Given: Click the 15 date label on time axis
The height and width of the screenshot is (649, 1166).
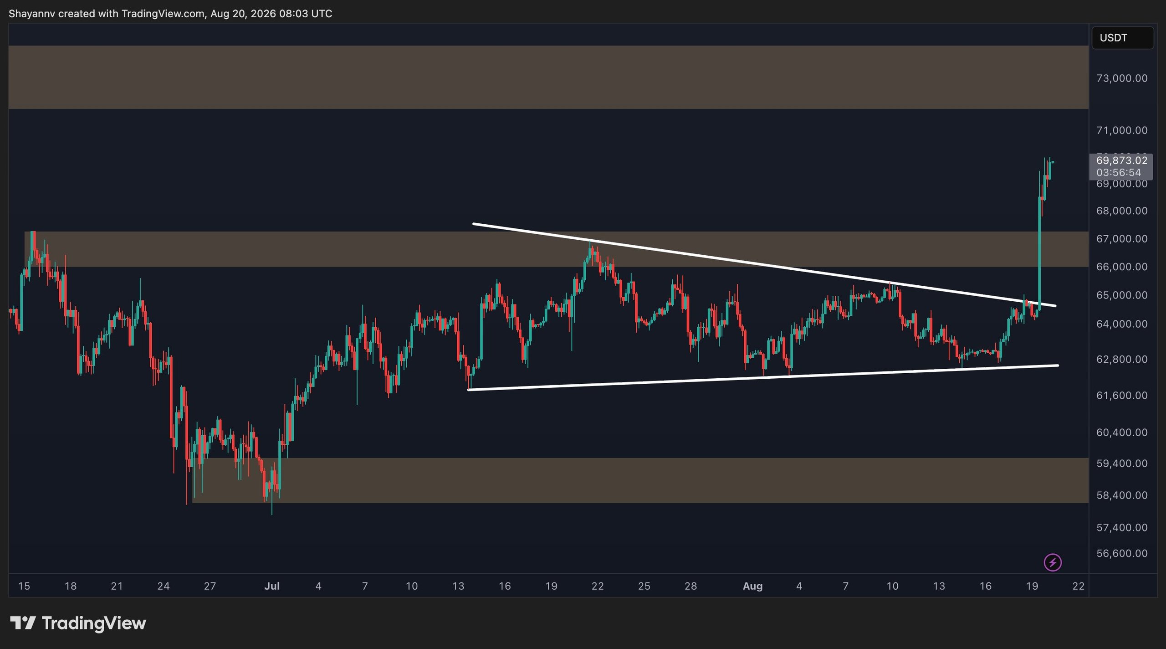Looking at the screenshot, I should coord(24,586).
